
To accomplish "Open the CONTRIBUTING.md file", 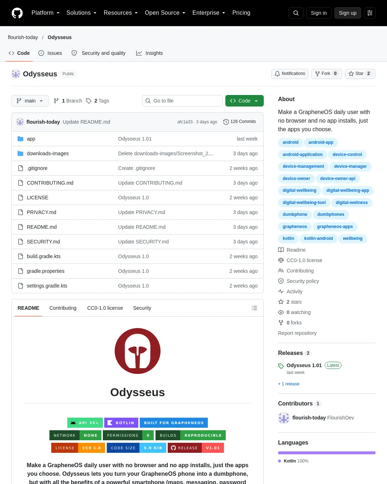I will [50, 183].
